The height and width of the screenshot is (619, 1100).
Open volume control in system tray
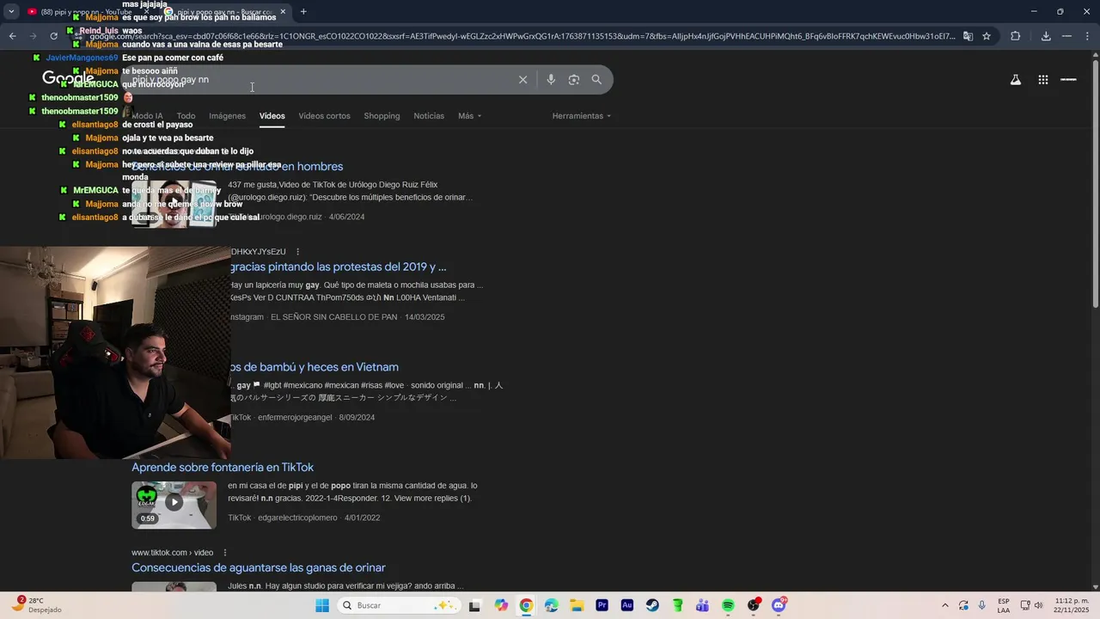coord(1039,605)
